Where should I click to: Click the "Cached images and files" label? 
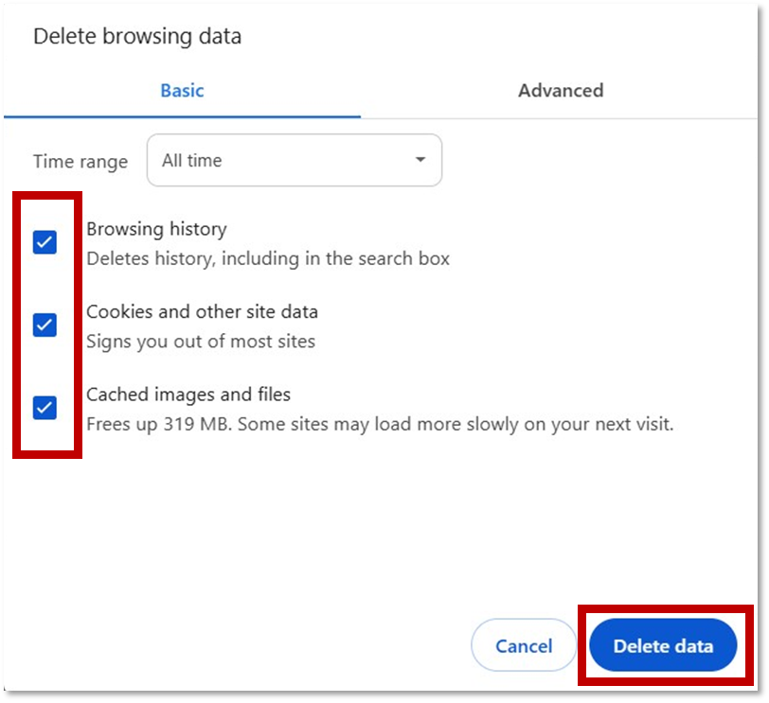[188, 394]
